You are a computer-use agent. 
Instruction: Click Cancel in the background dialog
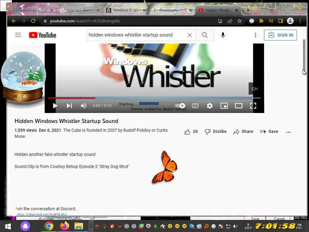click(x=279, y=219)
